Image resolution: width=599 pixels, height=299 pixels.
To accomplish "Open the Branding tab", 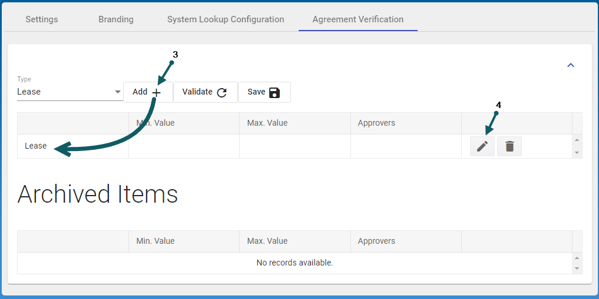I will 116,19.
